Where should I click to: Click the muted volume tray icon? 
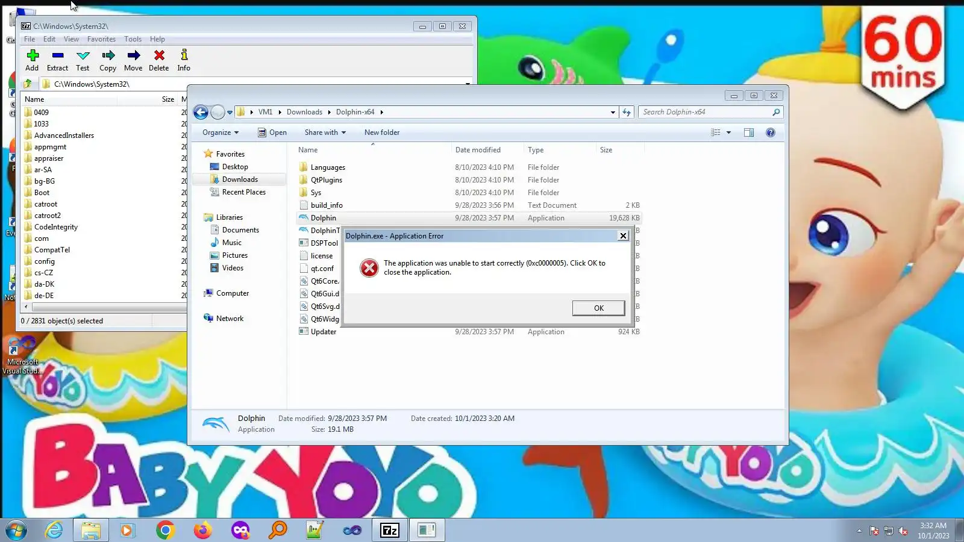pyautogui.click(x=903, y=531)
